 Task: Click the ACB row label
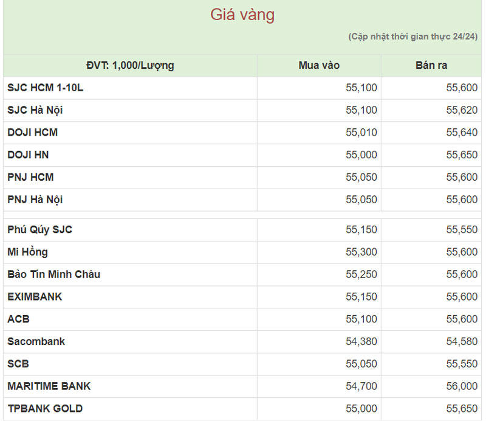click(x=18, y=319)
